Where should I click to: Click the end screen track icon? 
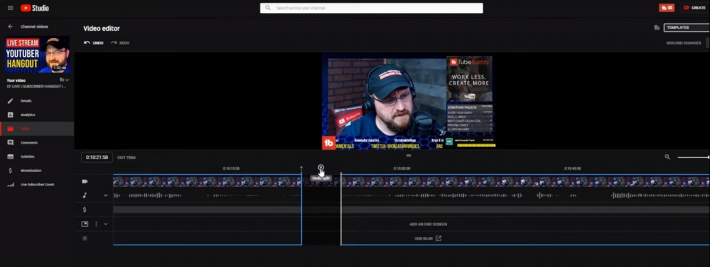[85, 224]
